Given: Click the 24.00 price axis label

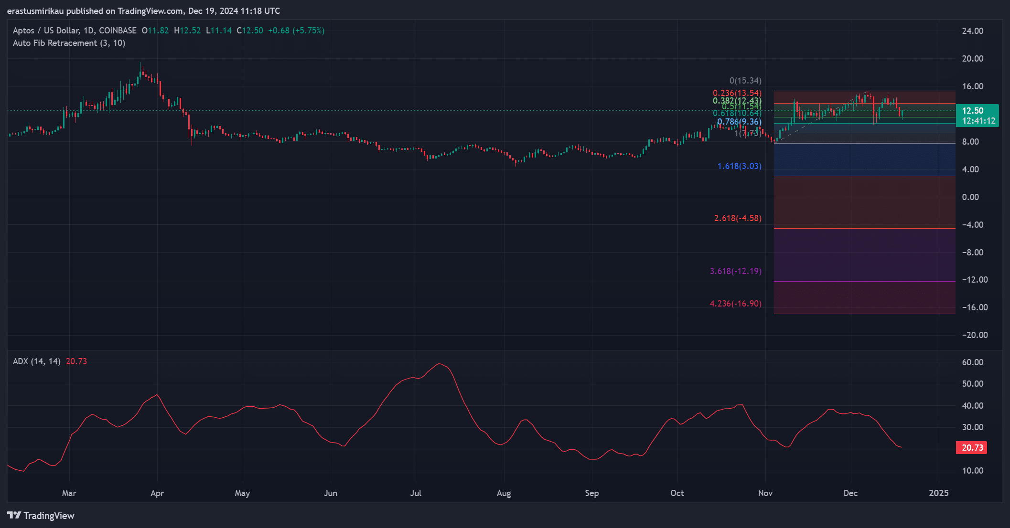Looking at the screenshot, I should tap(973, 31).
